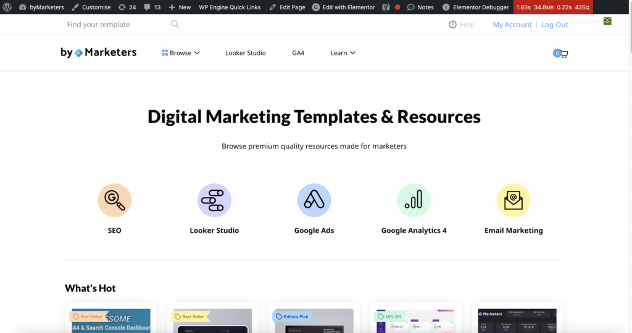Viewport: 632px width, 333px height.
Task: Click the Find your template search field
Action: coord(117,25)
